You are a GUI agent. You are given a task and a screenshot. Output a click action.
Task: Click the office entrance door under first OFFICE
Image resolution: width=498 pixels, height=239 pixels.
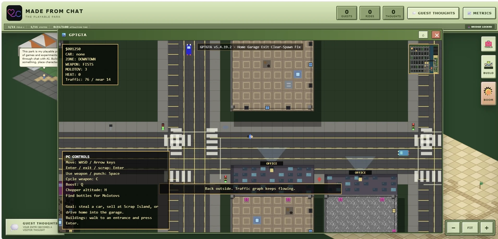[271, 170]
